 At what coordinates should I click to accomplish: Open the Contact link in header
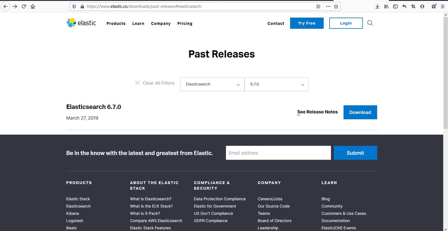(x=276, y=23)
